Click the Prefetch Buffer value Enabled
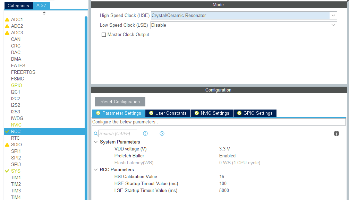 point(227,156)
